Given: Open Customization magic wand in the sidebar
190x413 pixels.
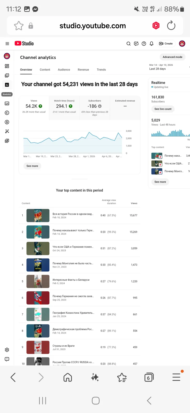Looking at the screenshot, I should coord(7,131).
